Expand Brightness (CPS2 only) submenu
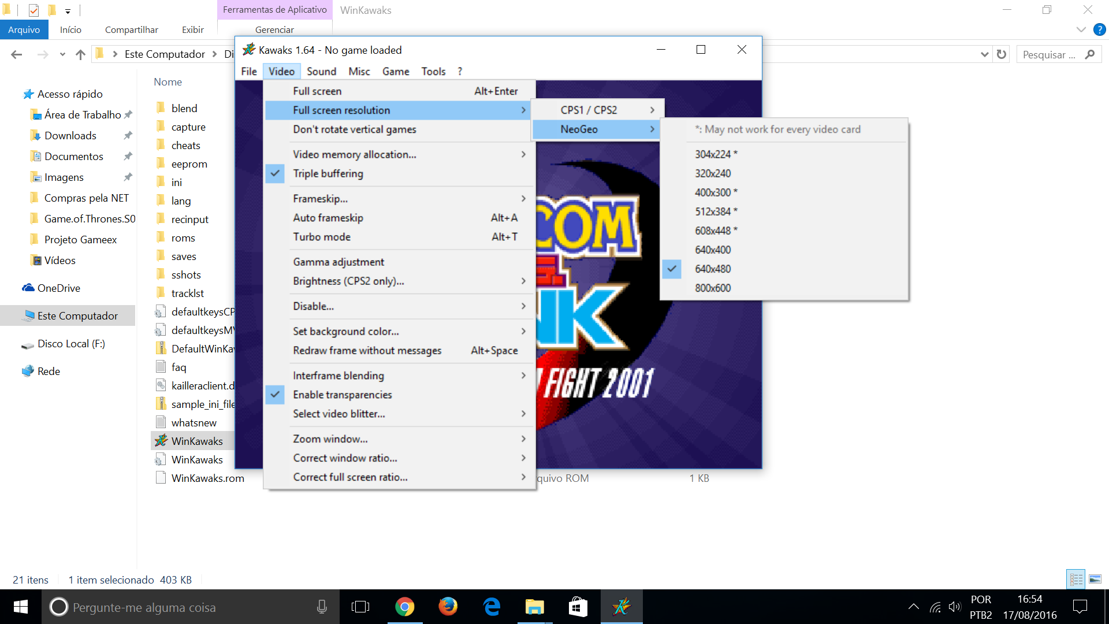1109x624 pixels. 399,281
